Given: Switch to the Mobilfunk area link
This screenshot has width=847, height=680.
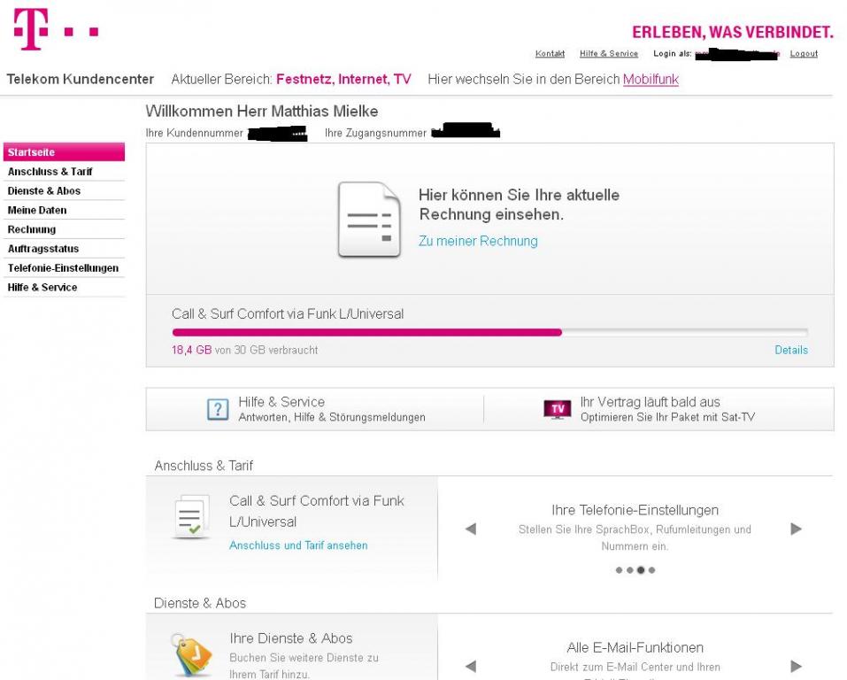Looking at the screenshot, I should [x=651, y=79].
